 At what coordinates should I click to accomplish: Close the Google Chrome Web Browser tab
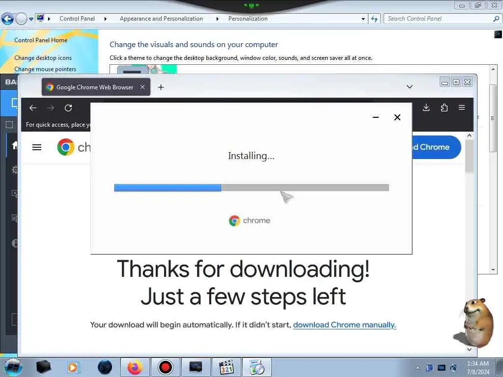pos(142,87)
